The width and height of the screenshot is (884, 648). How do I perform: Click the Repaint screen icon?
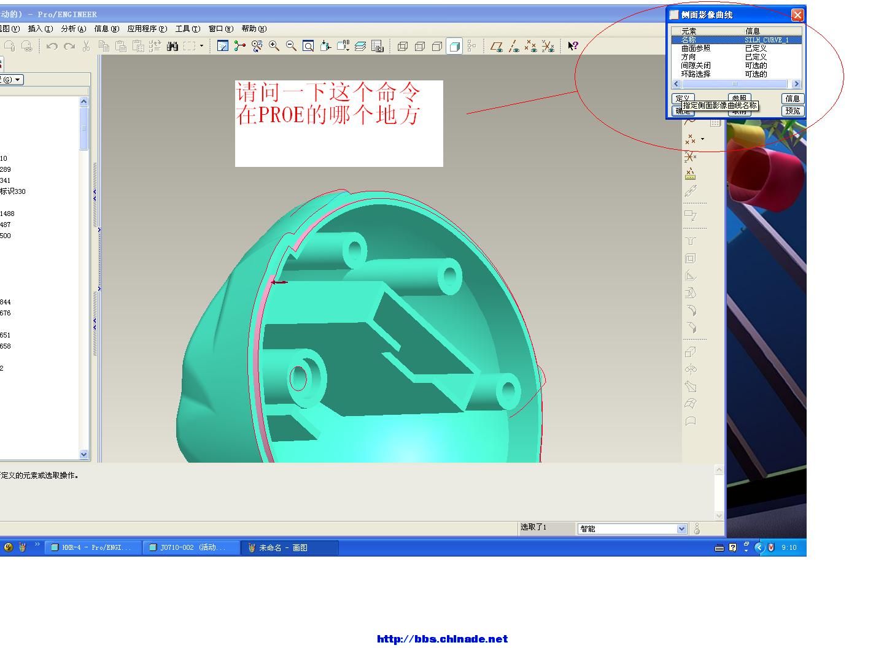(223, 46)
